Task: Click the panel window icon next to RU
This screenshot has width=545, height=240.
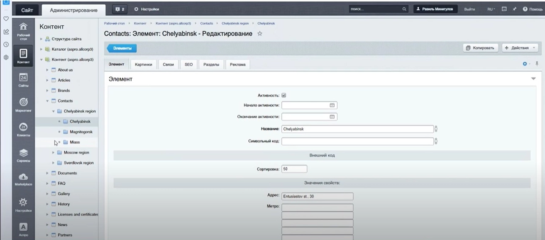Action: point(504,9)
